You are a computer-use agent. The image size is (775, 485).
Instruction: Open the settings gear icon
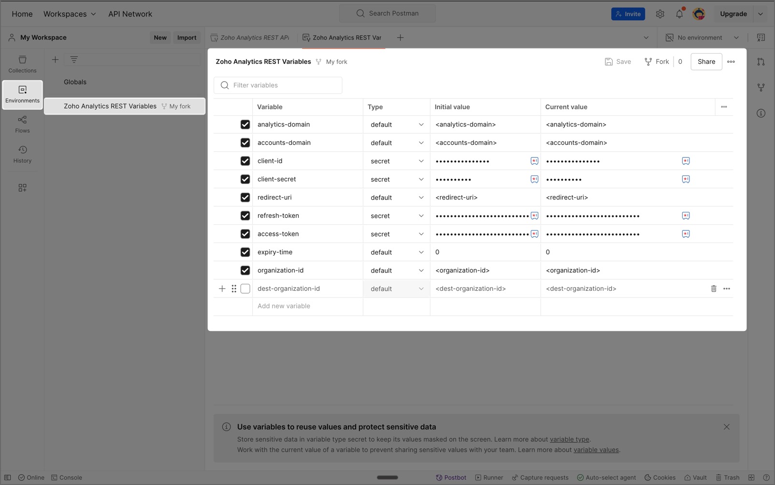click(x=660, y=14)
